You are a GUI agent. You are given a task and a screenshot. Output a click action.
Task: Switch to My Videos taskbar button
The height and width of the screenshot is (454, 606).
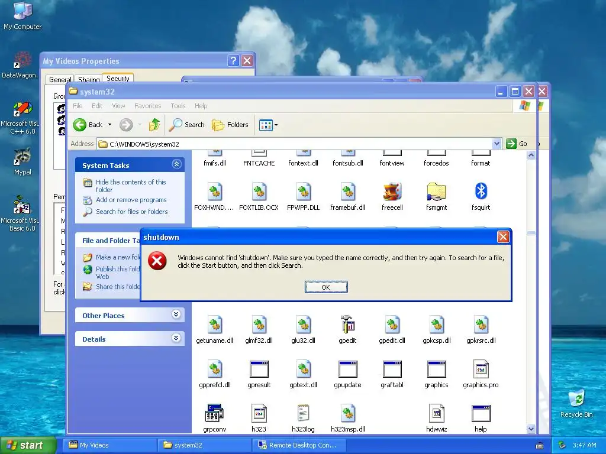pos(111,445)
